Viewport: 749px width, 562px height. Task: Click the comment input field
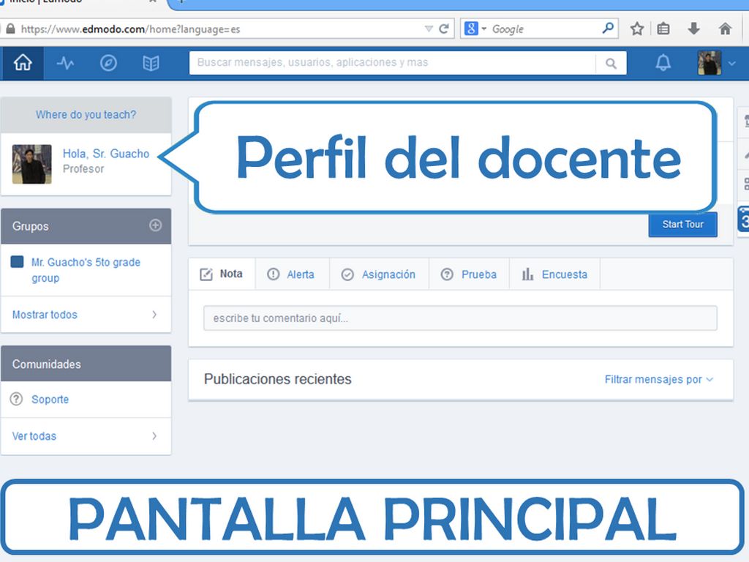[460, 318]
